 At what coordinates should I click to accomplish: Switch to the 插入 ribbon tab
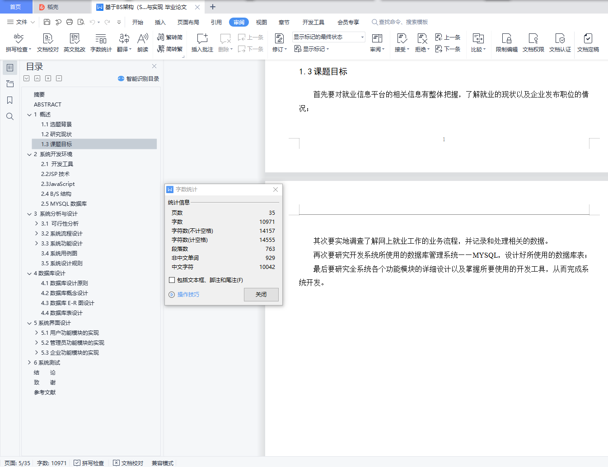pos(160,22)
